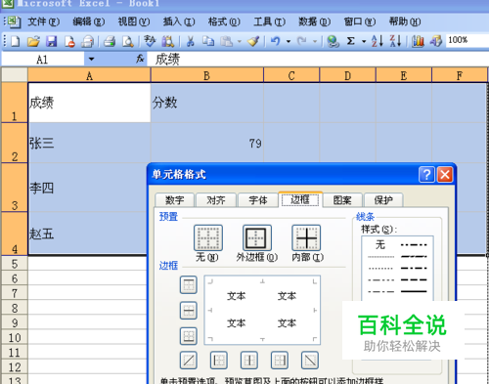Select column B header
Viewport: 489px width, 384px height.
pyautogui.click(x=206, y=75)
